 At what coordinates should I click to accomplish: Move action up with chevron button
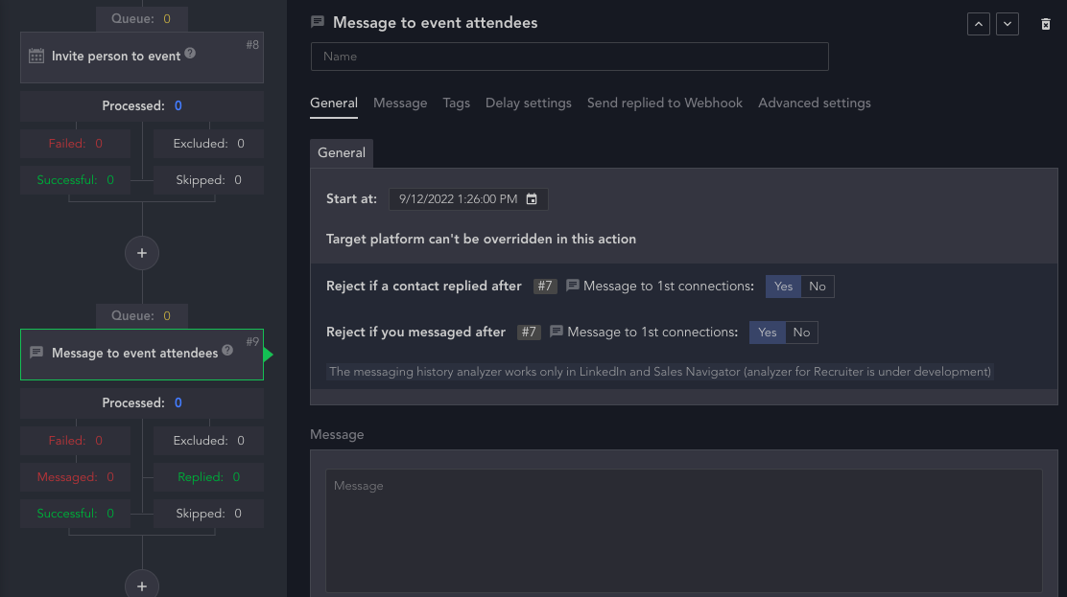pos(979,24)
